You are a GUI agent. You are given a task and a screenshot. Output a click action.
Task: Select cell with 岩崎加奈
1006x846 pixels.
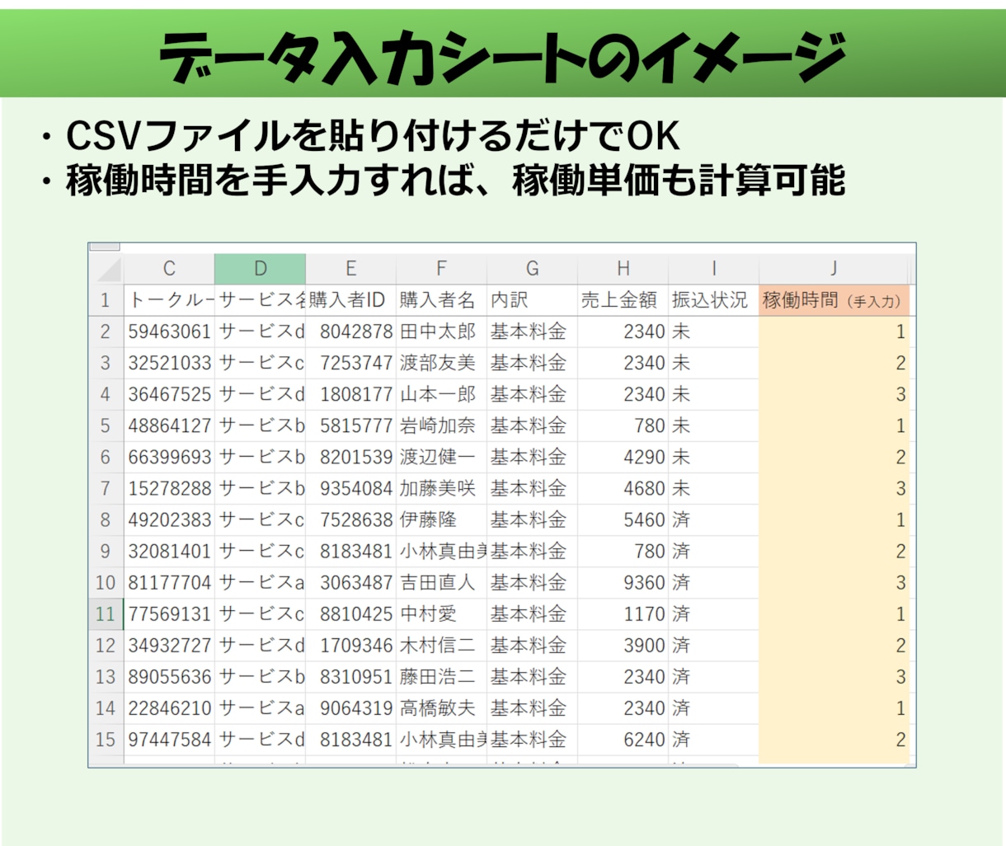point(441,425)
